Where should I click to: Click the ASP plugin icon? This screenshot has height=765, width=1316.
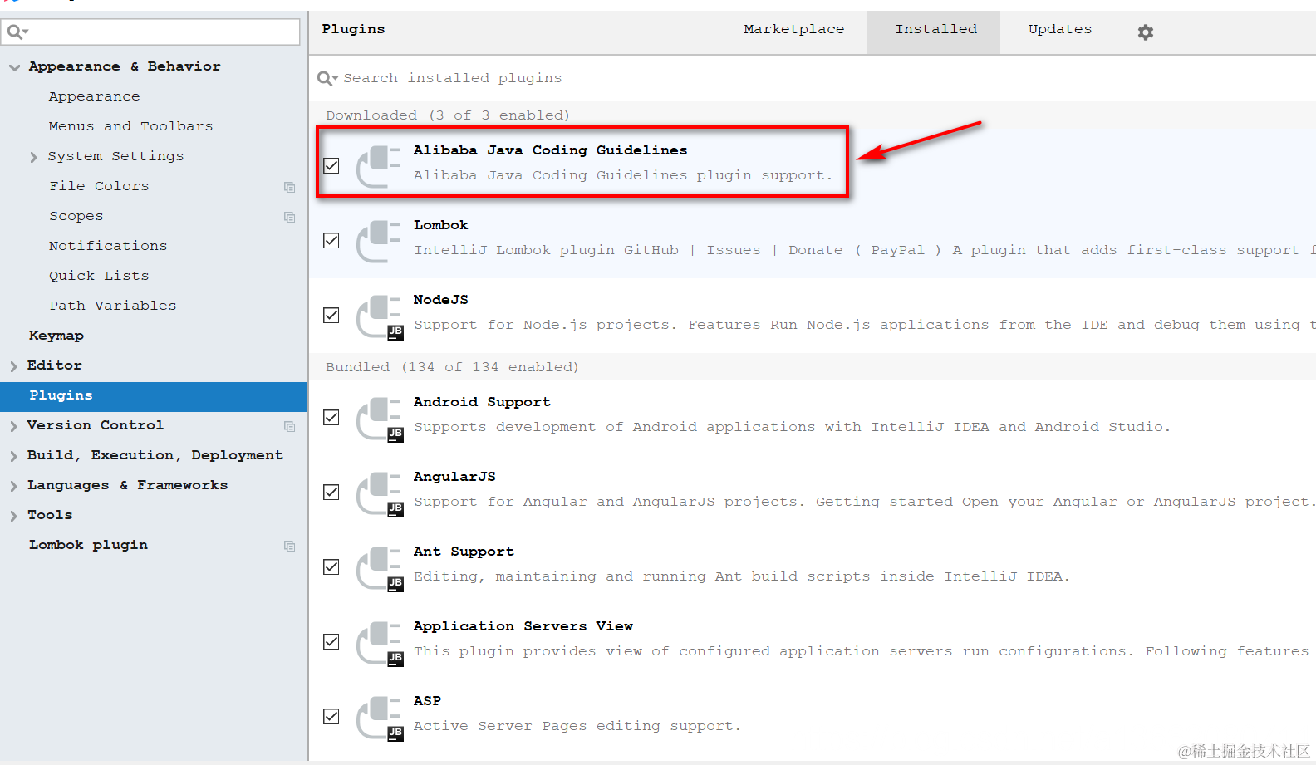[379, 718]
